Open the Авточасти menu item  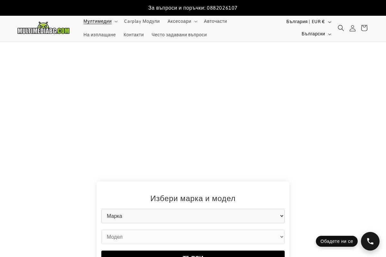point(215,21)
